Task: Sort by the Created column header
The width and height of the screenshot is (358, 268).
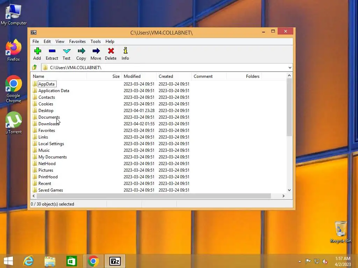Action: click(x=174, y=76)
